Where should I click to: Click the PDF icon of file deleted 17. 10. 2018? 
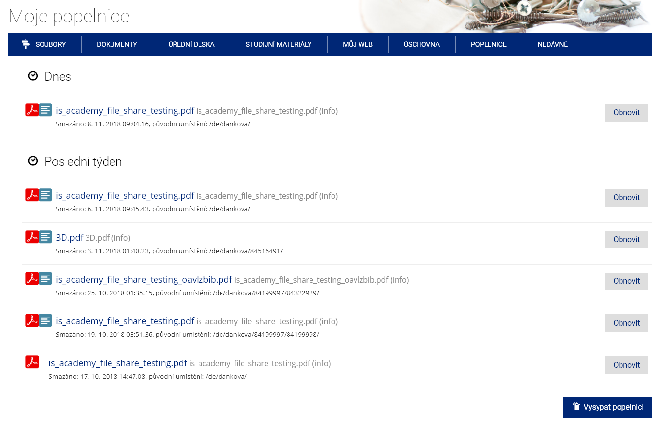(x=32, y=362)
